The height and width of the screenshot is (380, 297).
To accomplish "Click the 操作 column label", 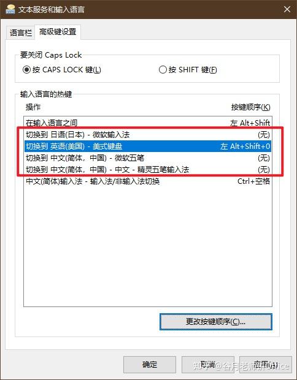I will (x=33, y=107).
